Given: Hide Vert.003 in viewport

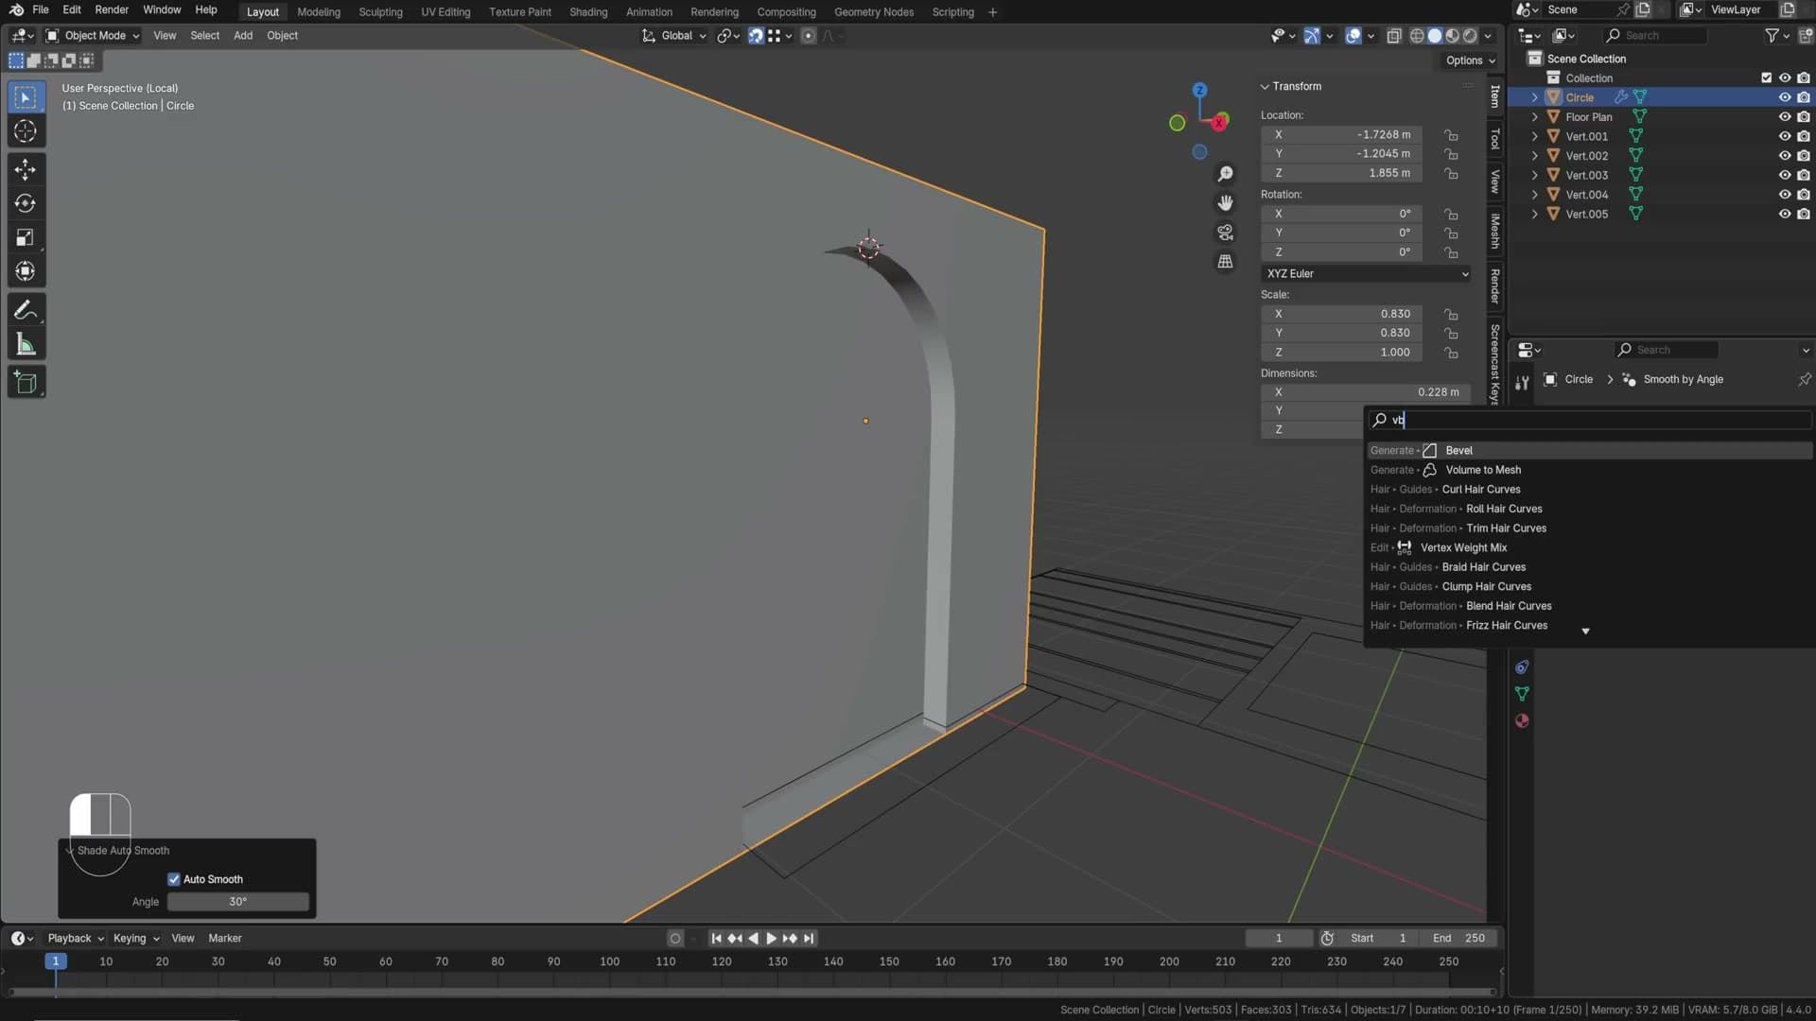Looking at the screenshot, I should point(1785,175).
